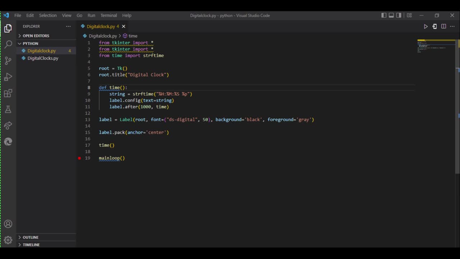Screen dimensions: 460x259
Task: Click the EXPLORER panel title
Action: pos(31,26)
